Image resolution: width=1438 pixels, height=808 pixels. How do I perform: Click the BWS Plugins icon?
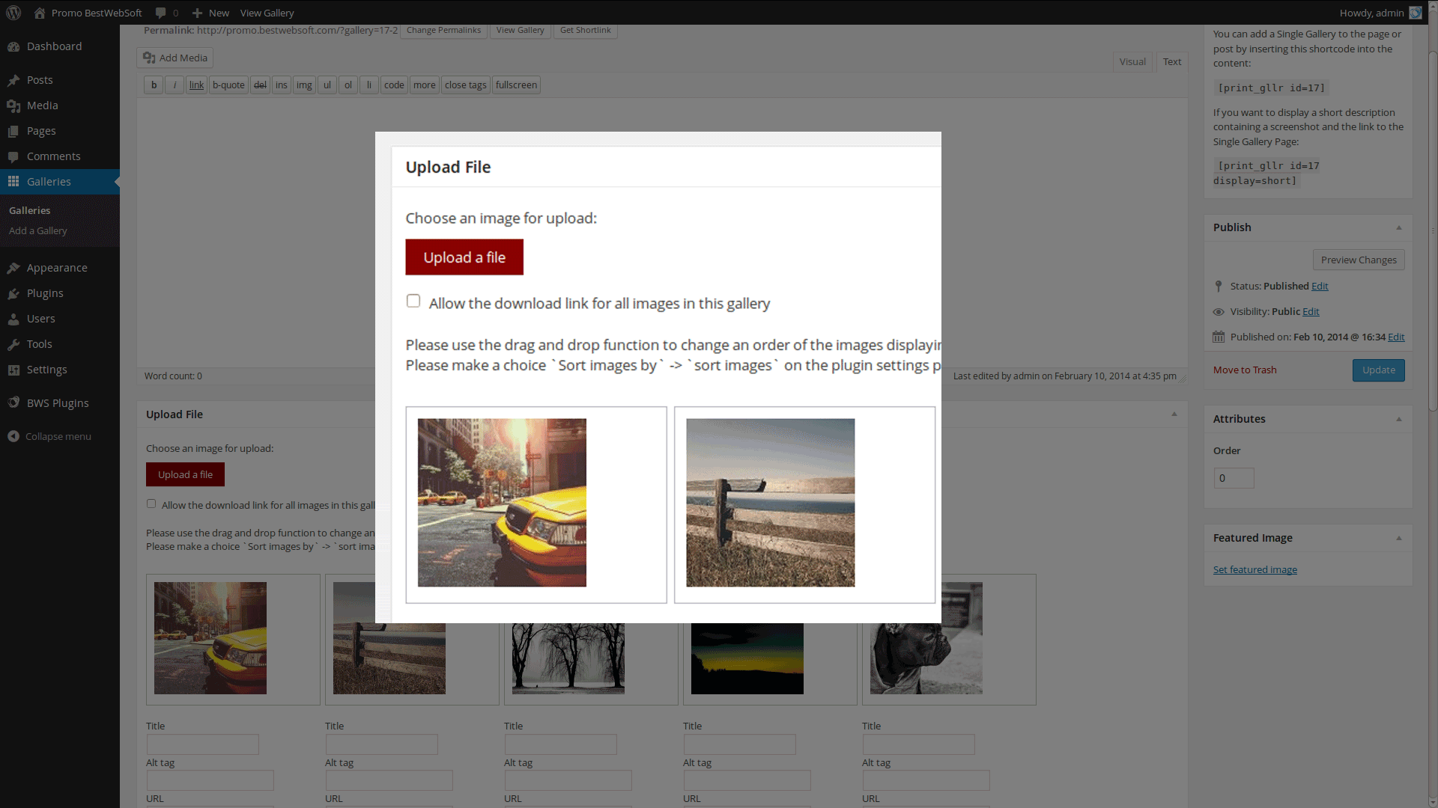coord(13,403)
